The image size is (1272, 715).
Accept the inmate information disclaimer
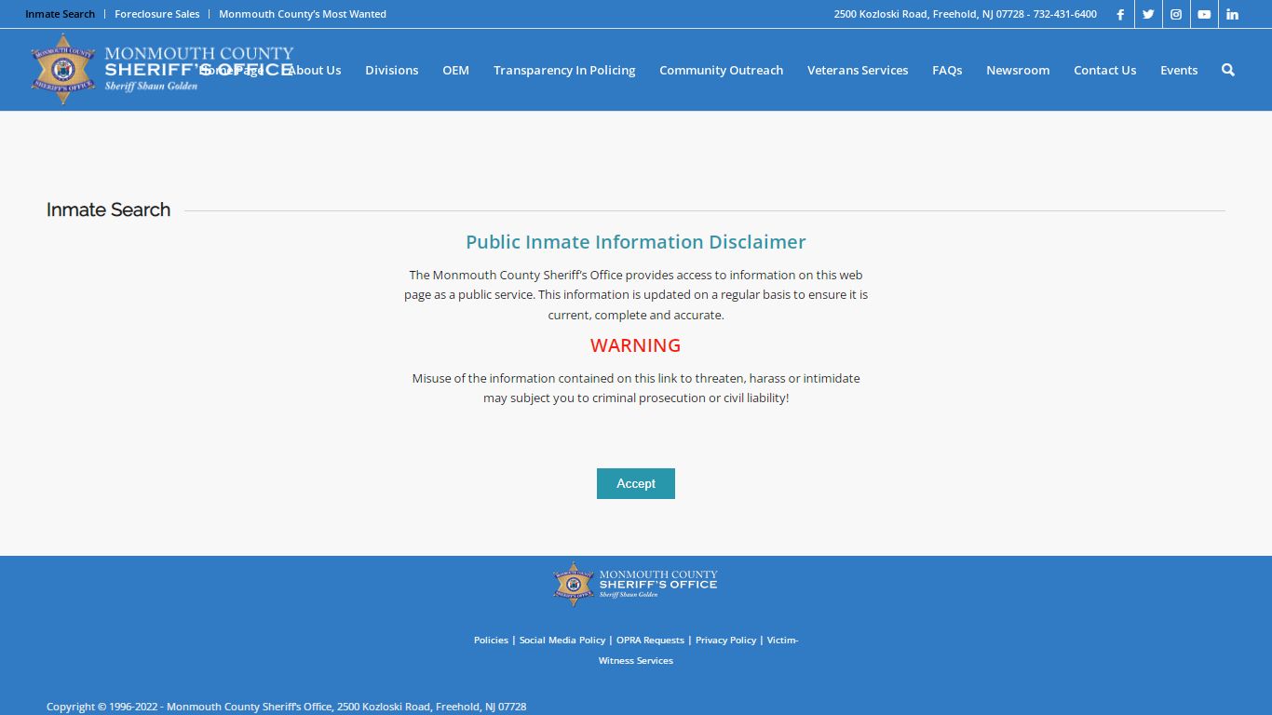click(636, 483)
